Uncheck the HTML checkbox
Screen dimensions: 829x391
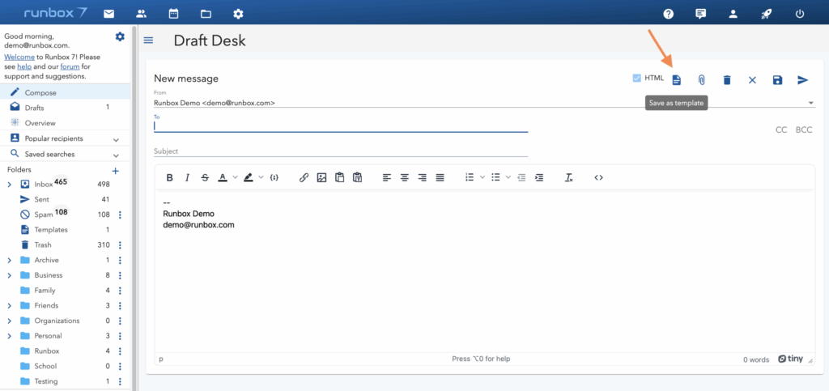point(636,79)
